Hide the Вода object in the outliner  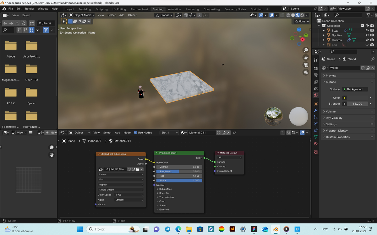[367, 30]
